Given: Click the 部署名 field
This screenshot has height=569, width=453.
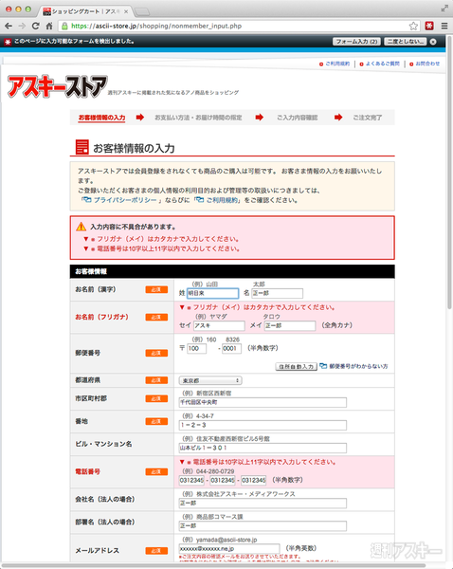Looking at the screenshot, I should [263, 525].
